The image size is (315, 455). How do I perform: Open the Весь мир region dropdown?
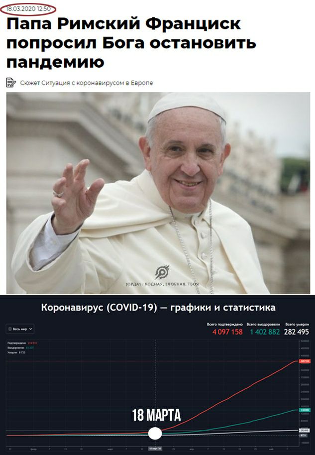click(x=20, y=329)
